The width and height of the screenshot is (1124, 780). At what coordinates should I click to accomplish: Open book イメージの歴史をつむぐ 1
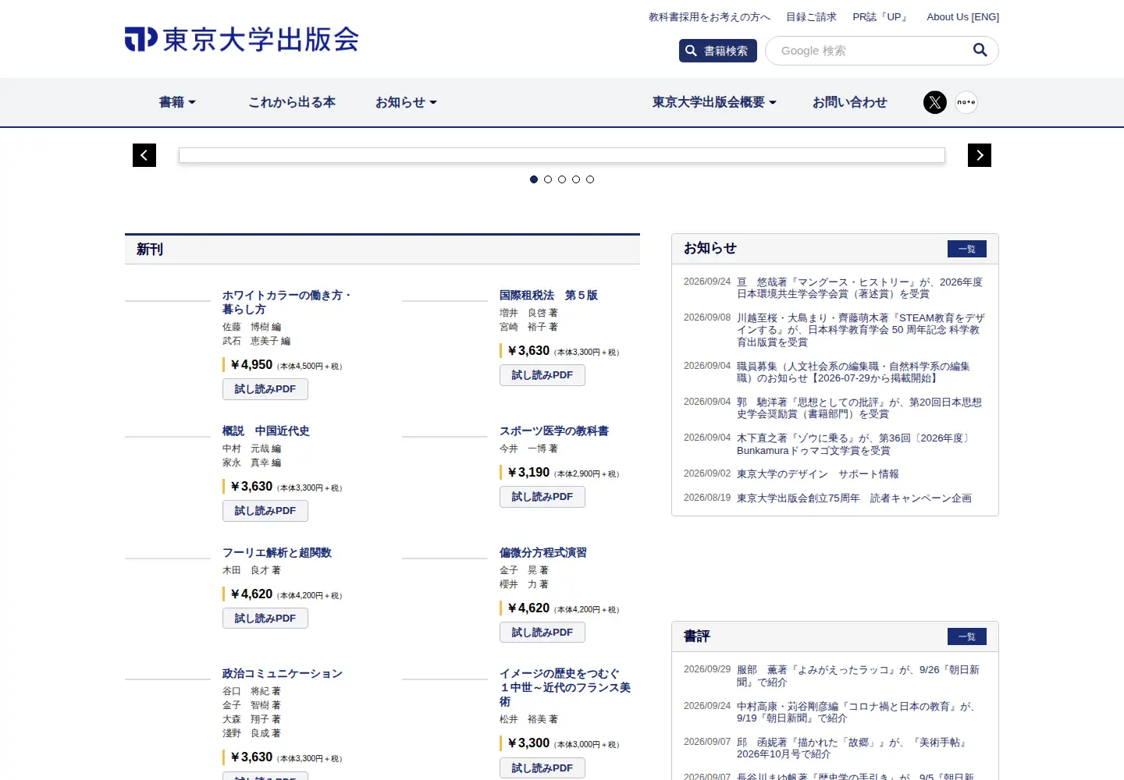tap(565, 688)
